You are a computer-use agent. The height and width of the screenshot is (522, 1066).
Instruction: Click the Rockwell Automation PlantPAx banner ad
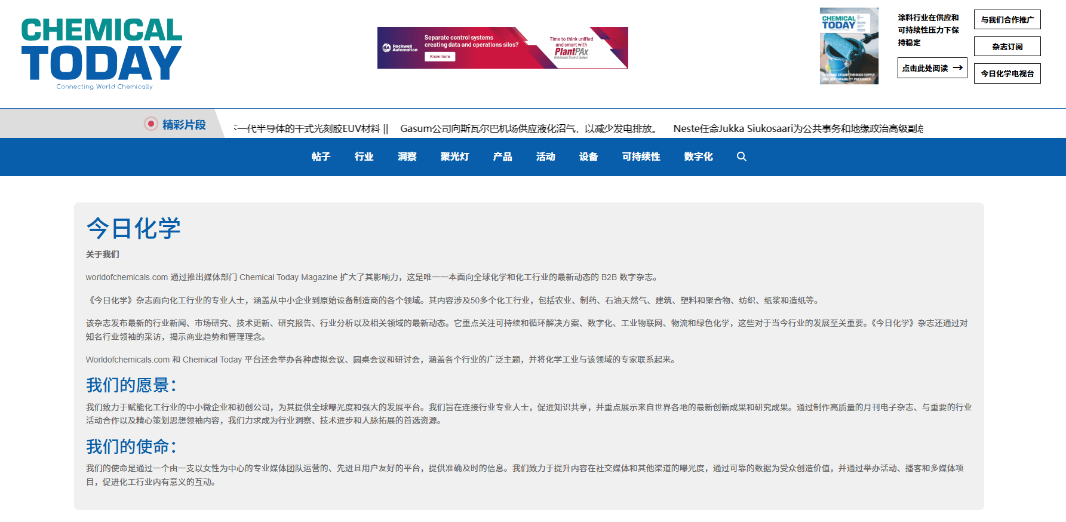[x=502, y=48]
